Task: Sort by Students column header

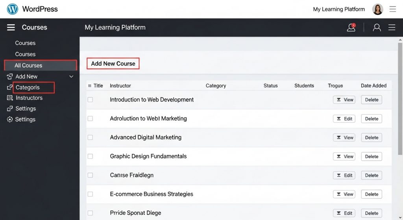Action: tap(304, 85)
